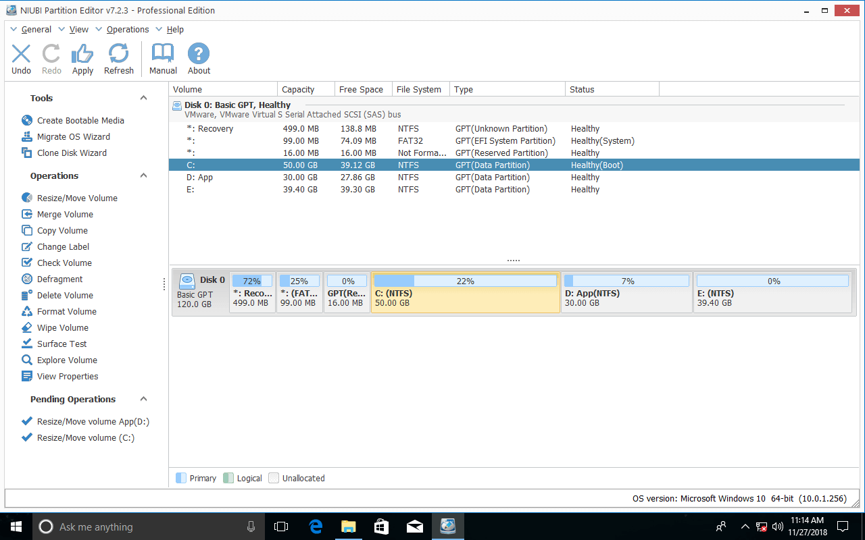
Task: Select the D: App volume row
Action: pos(514,177)
